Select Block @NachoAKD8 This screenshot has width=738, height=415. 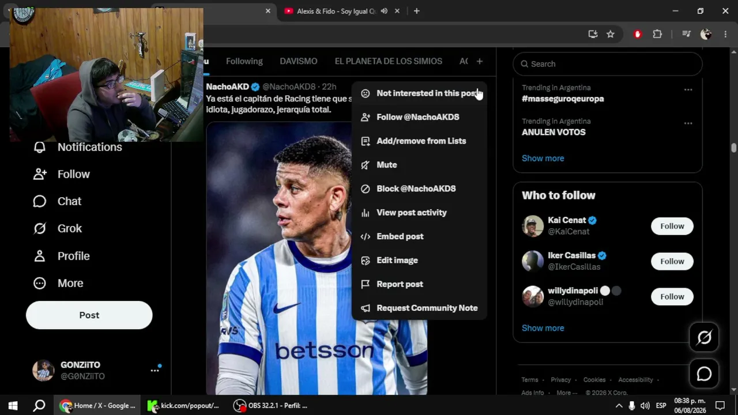point(419,189)
